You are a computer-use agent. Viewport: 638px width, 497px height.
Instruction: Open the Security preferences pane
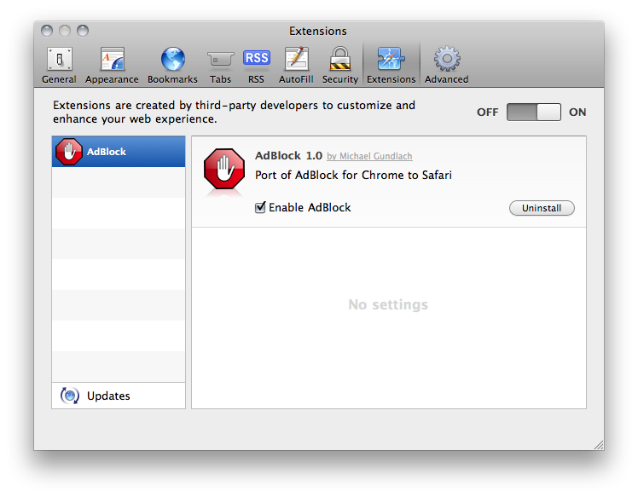point(340,65)
